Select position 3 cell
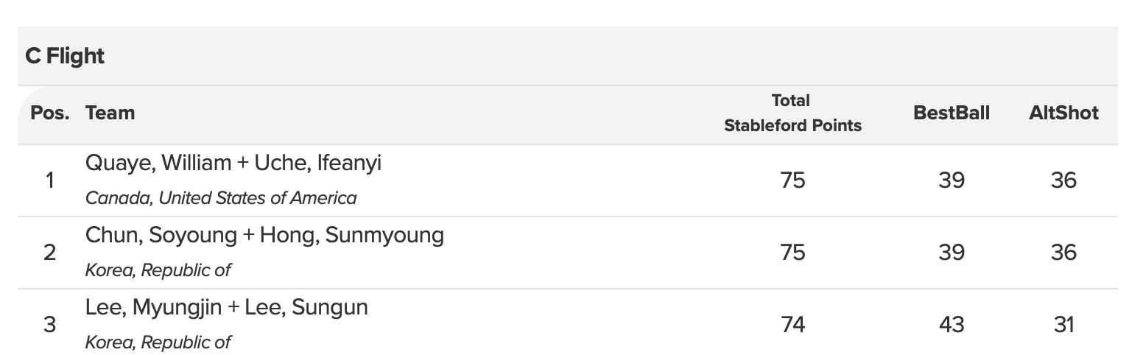1143x355 pixels. [x=49, y=325]
